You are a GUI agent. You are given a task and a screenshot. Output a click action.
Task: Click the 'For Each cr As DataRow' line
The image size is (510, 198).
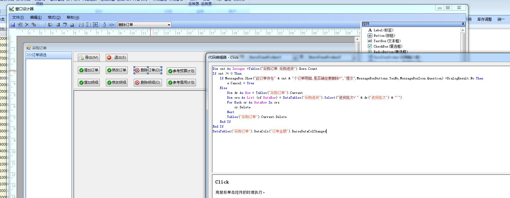coord(253,102)
